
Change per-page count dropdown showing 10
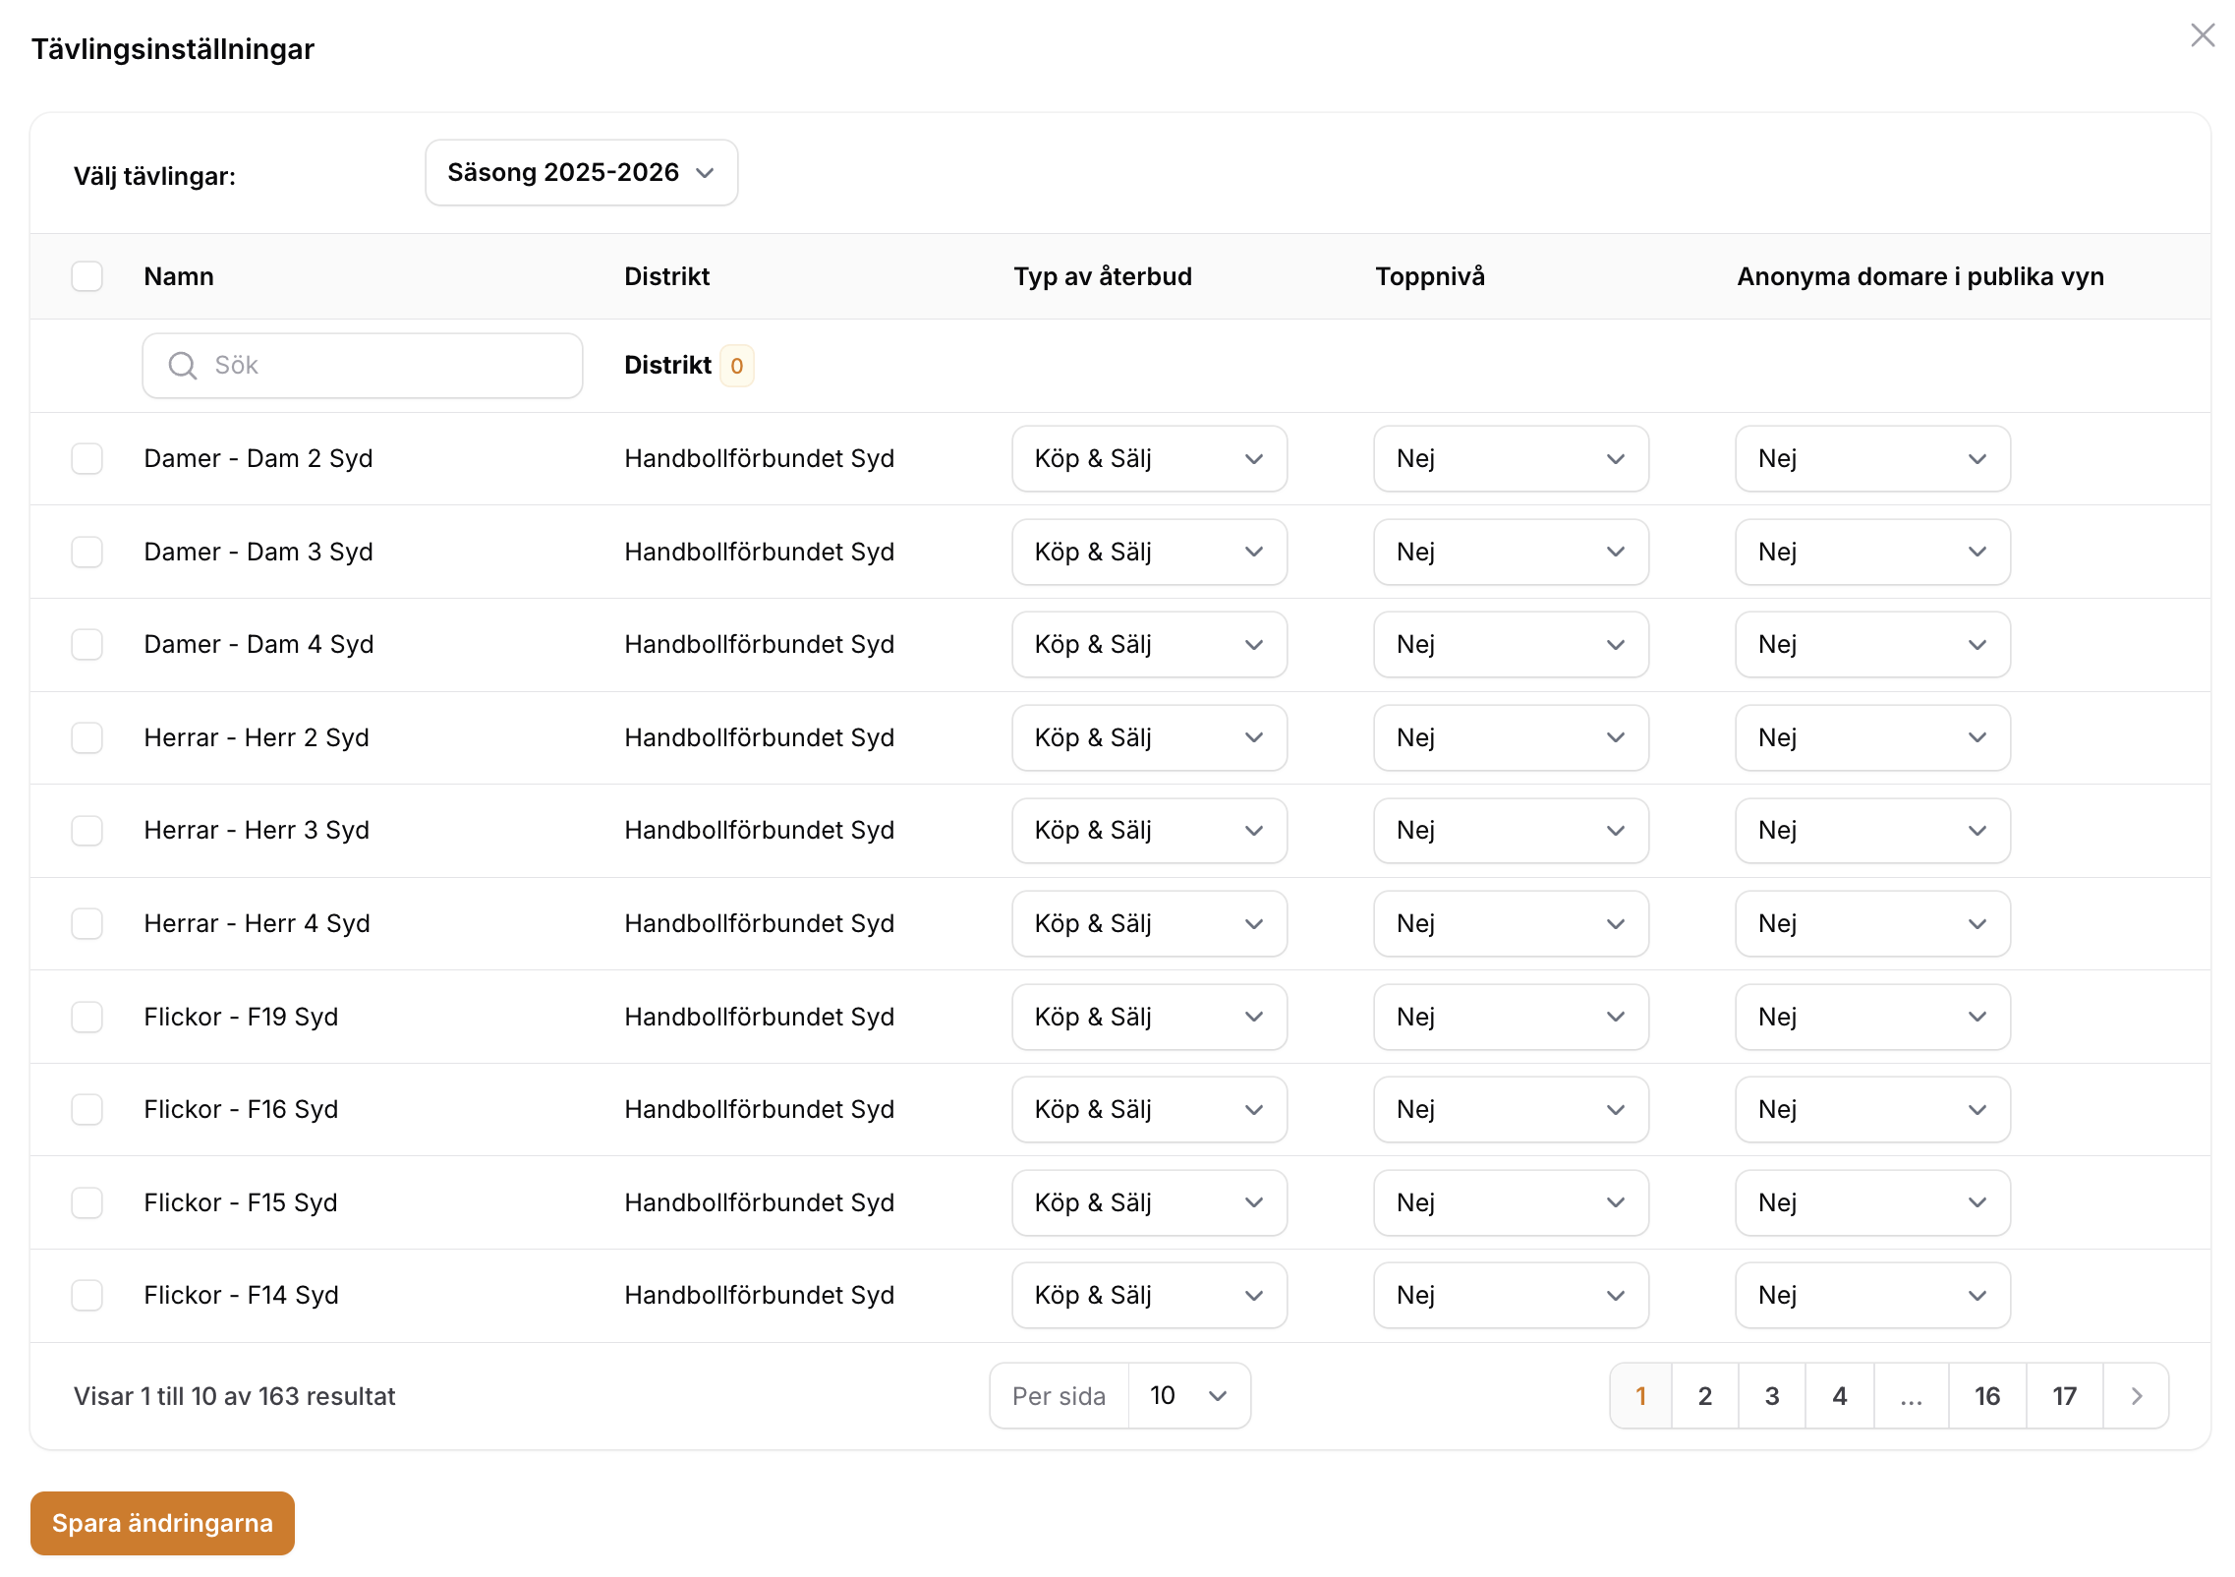1189,1396
